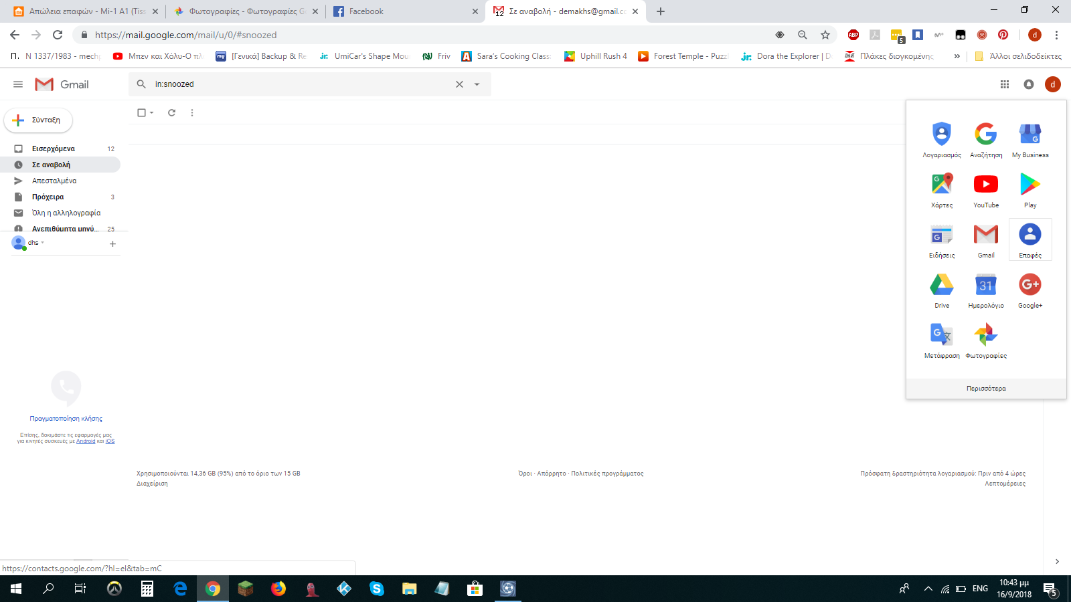Launch My Business from the apps grid
Screen dimensions: 1071x602
coord(1030,140)
